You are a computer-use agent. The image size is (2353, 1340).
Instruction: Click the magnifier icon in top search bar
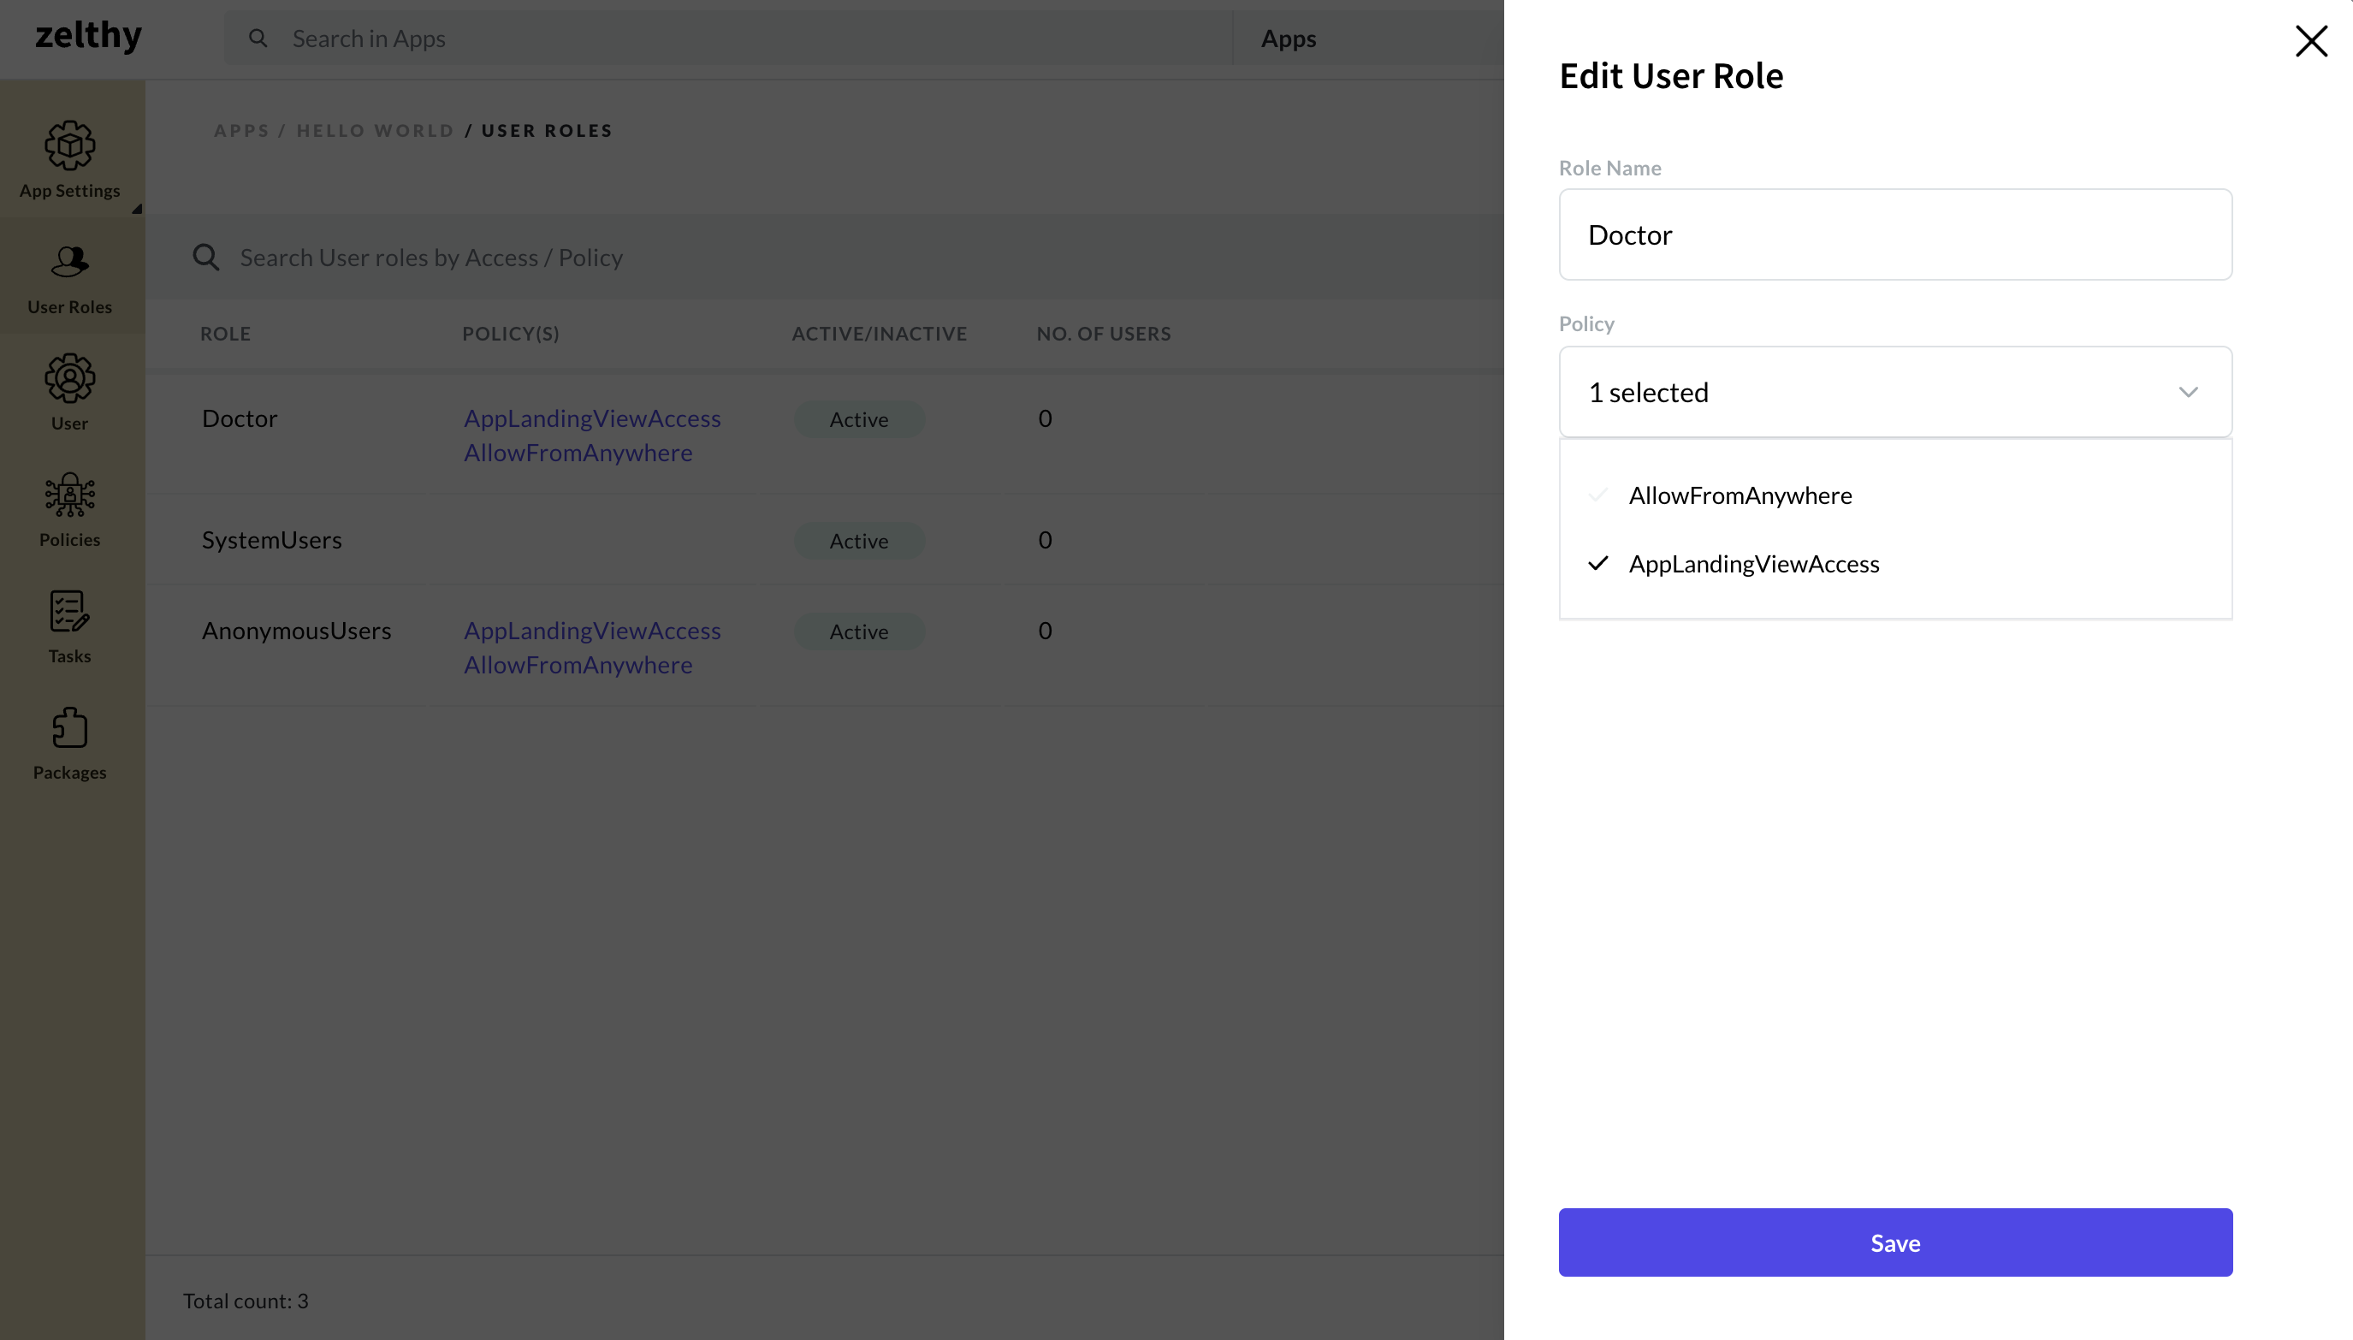258,38
